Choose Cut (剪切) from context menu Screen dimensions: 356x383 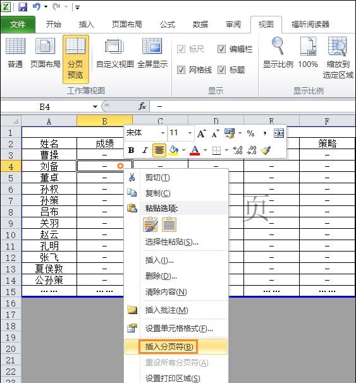pos(176,178)
